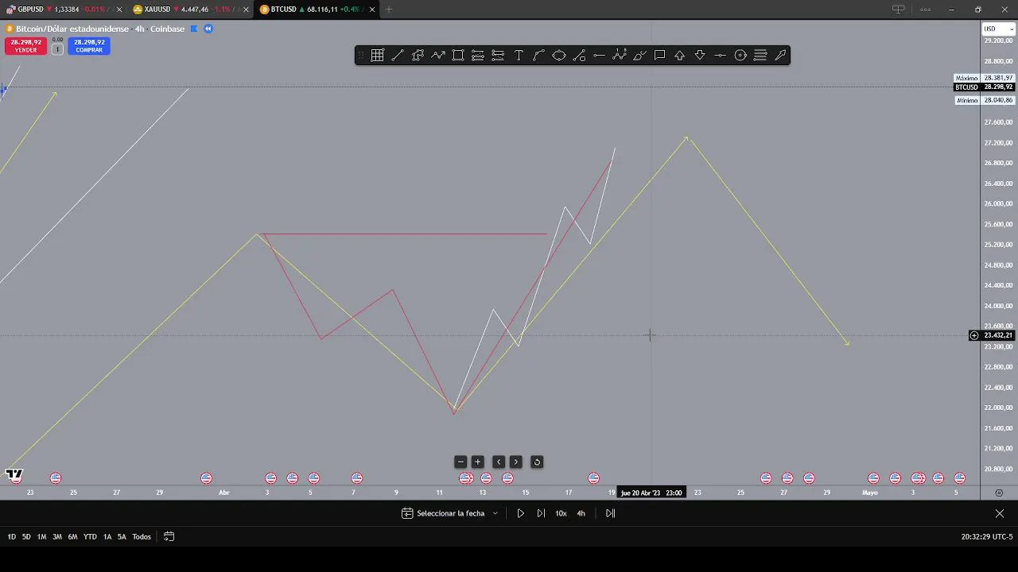Click the blue flag icon beside Coinbase
Image resolution: width=1018 pixels, height=572 pixels.
click(193, 29)
